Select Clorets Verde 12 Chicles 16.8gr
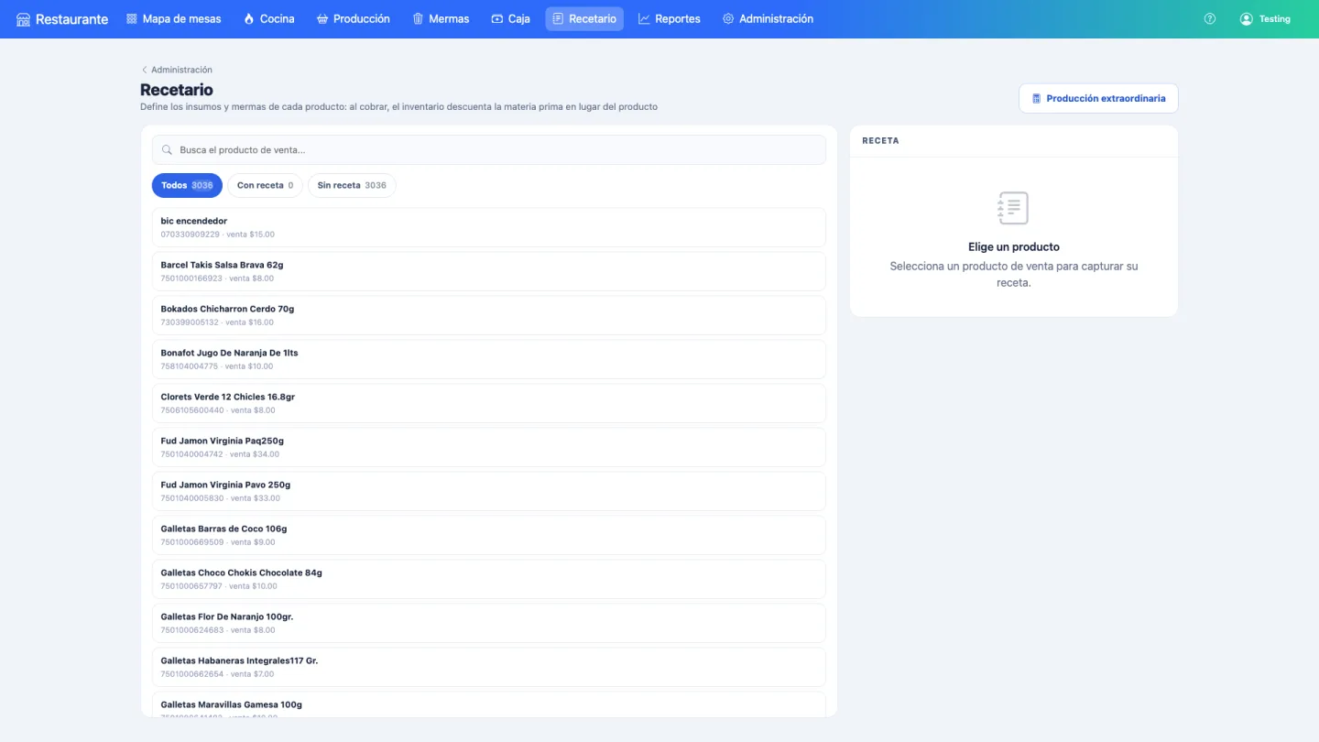 click(x=489, y=403)
